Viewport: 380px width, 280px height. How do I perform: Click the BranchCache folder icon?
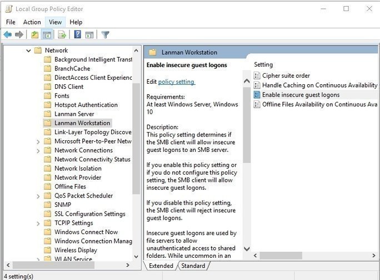(x=48, y=69)
